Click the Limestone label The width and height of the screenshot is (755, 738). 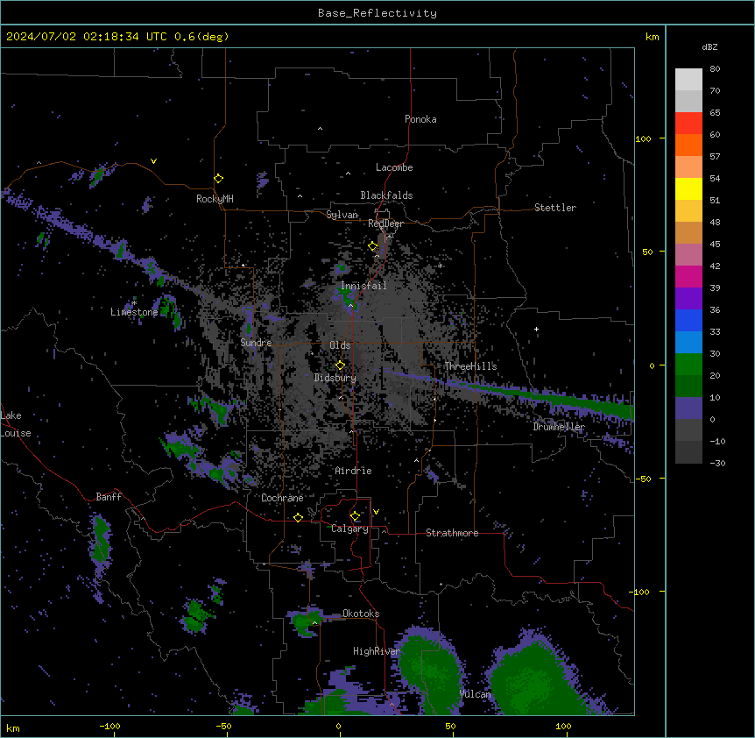coord(134,312)
